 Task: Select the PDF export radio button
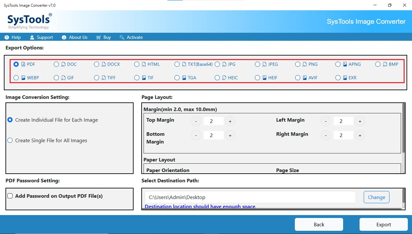pos(16,64)
